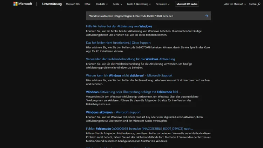Open the Unterstützung home link

[x=52, y=4]
